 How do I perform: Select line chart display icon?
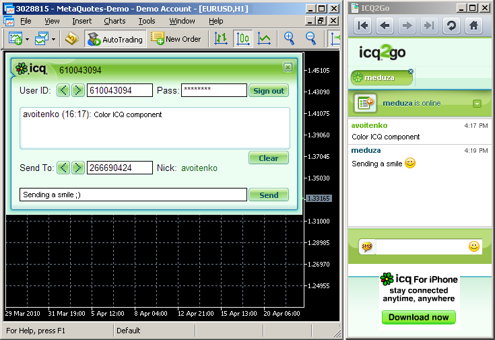264,39
